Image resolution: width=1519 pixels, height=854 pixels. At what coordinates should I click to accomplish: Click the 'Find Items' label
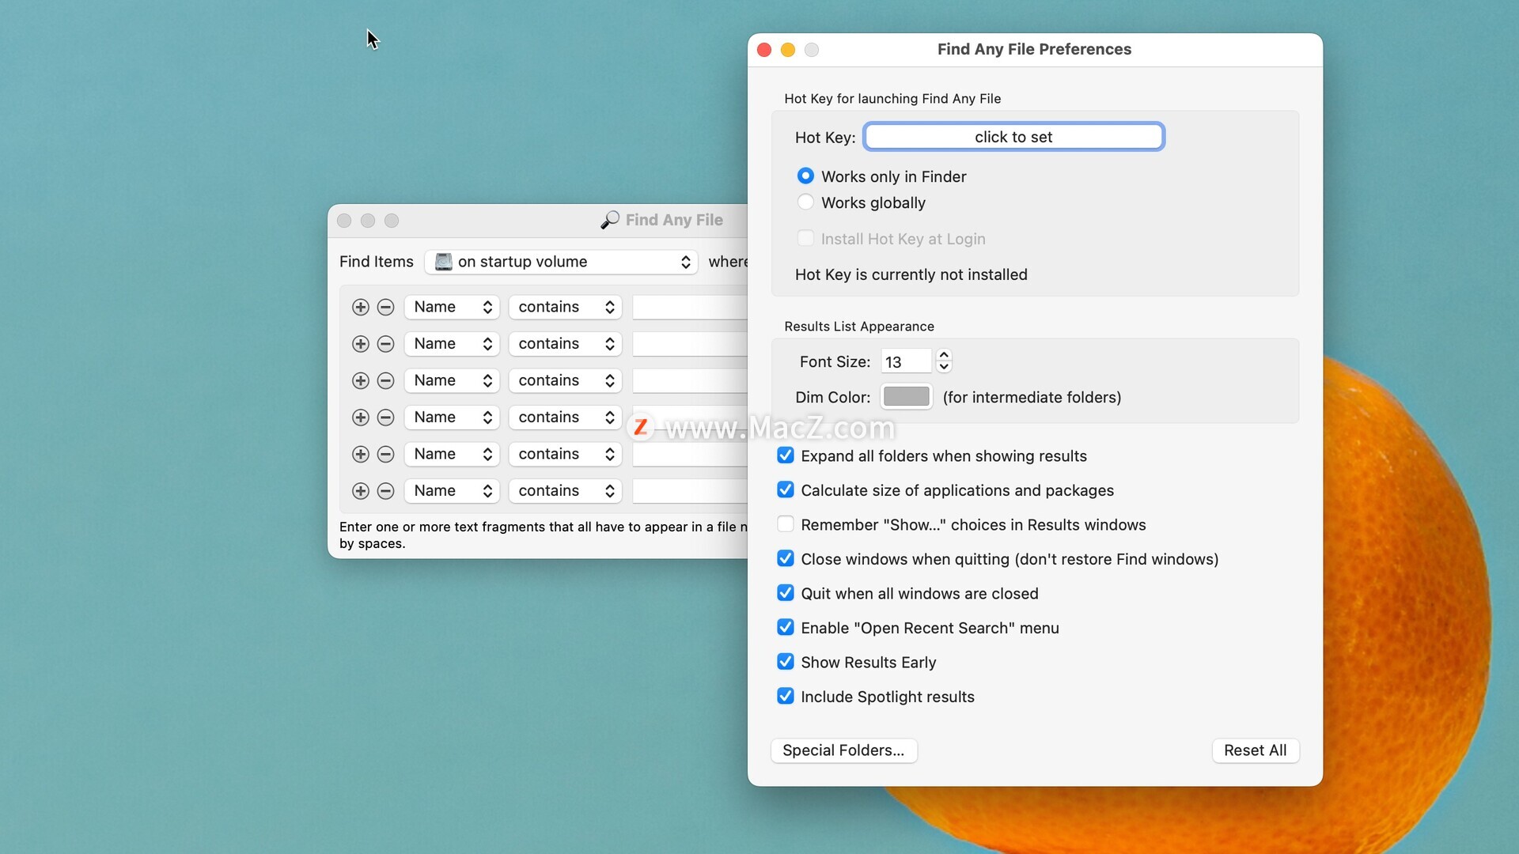pos(377,262)
